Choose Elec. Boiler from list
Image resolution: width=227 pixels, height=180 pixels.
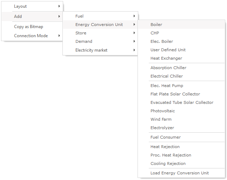181,41
